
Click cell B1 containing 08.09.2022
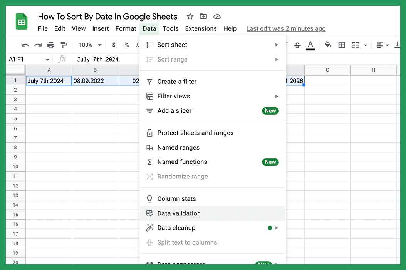(x=95, y=81)
